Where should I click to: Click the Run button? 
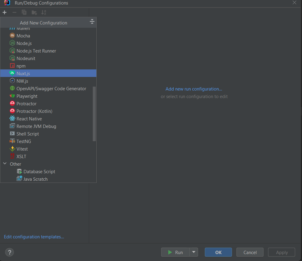[176, 252]
